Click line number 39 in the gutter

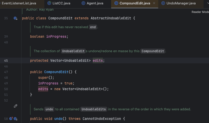(x=6, y=36)
